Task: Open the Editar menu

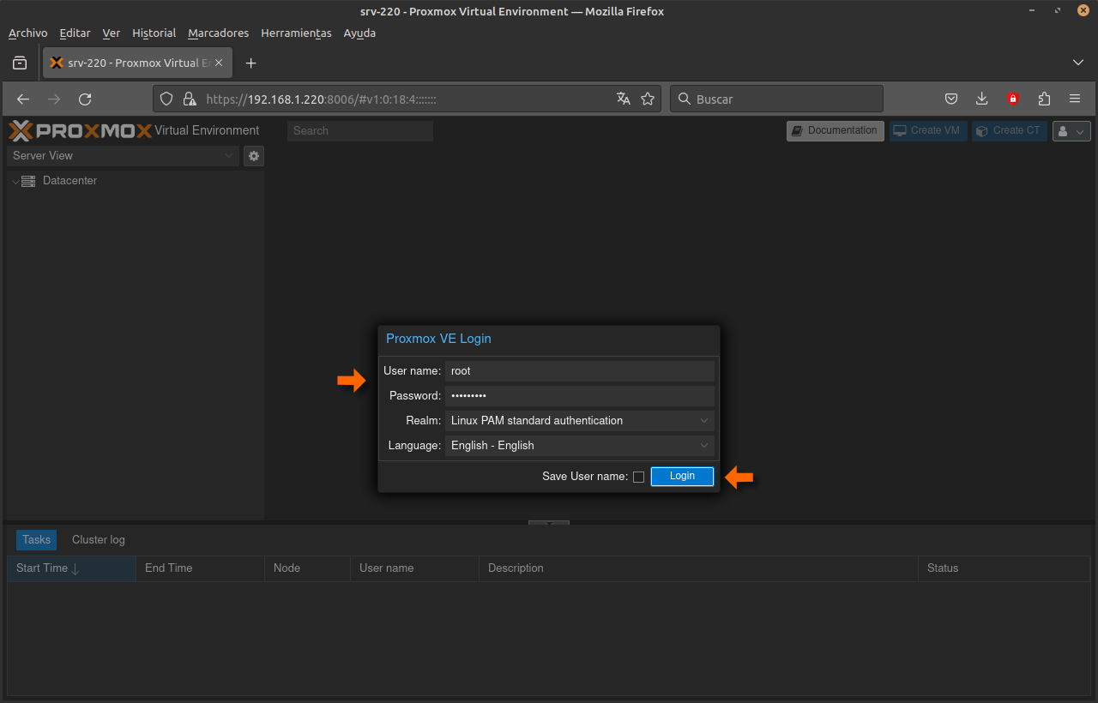Action: click(75, 33)
